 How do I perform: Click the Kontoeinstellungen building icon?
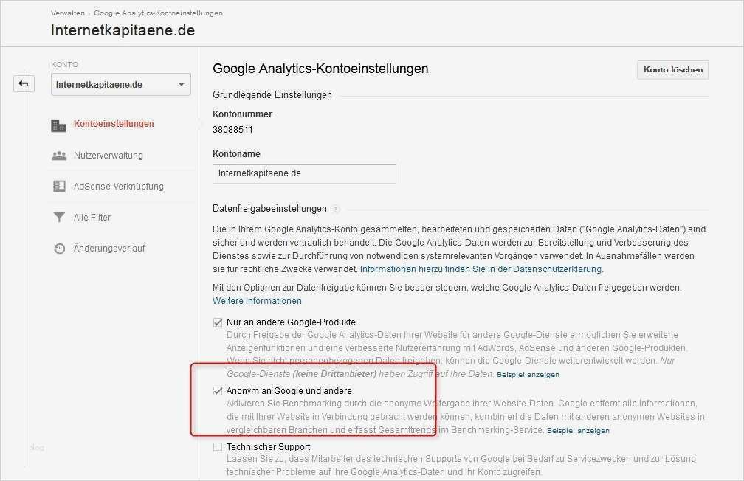(58, 125)
